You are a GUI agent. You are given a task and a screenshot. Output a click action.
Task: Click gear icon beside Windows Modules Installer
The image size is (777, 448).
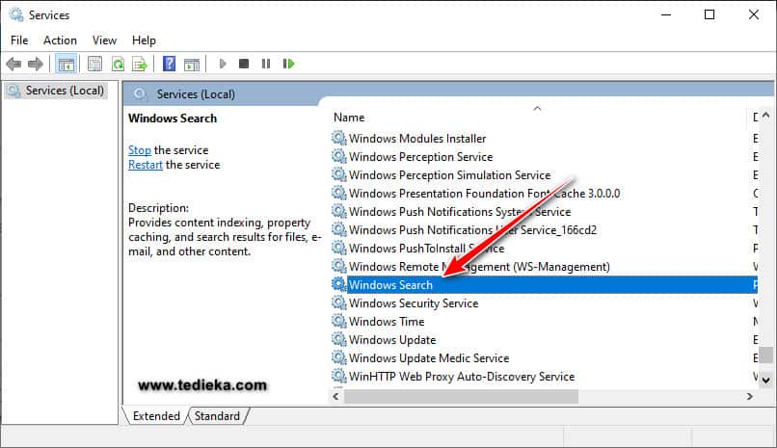point(339,138)
